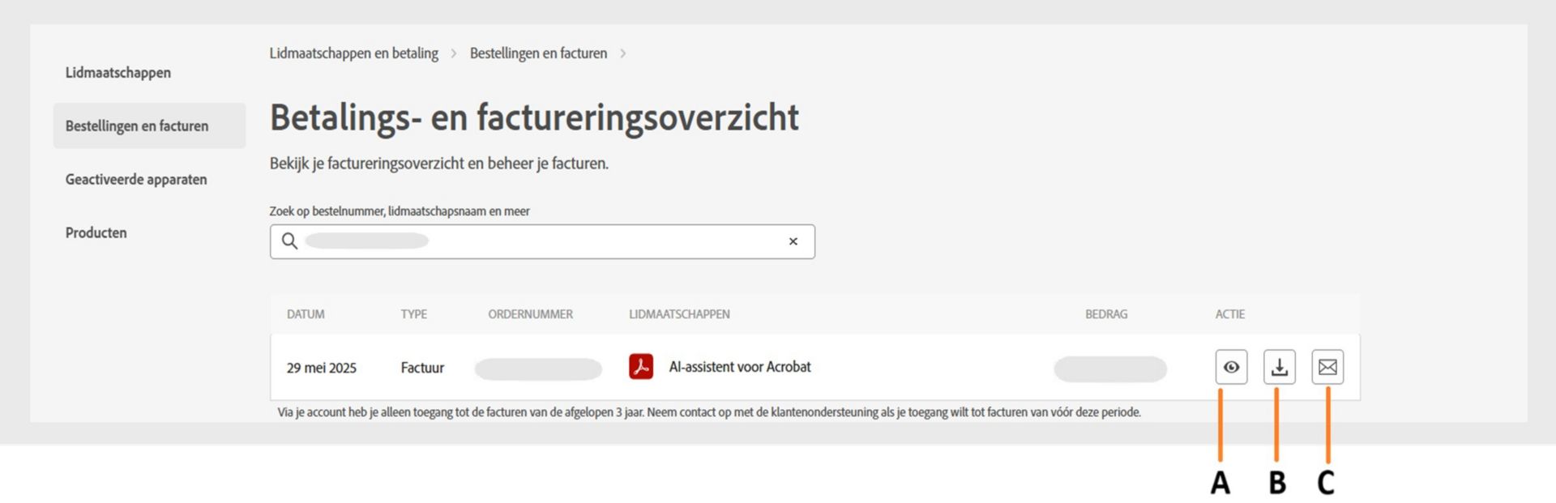Clear the search field with the X
Viewport: 1556px width, 503px height.
tap(793, 241)
